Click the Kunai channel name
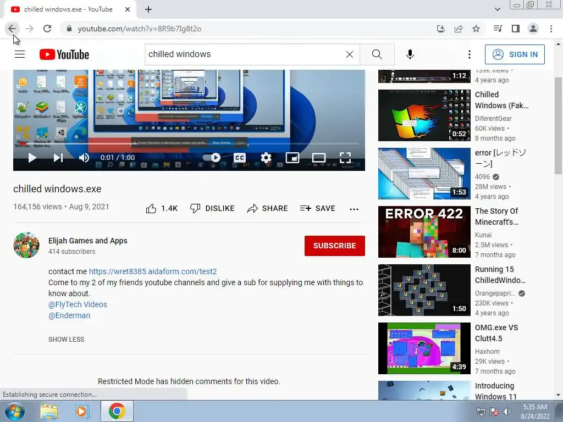563x422 pixels. click(x=483, y=235)
